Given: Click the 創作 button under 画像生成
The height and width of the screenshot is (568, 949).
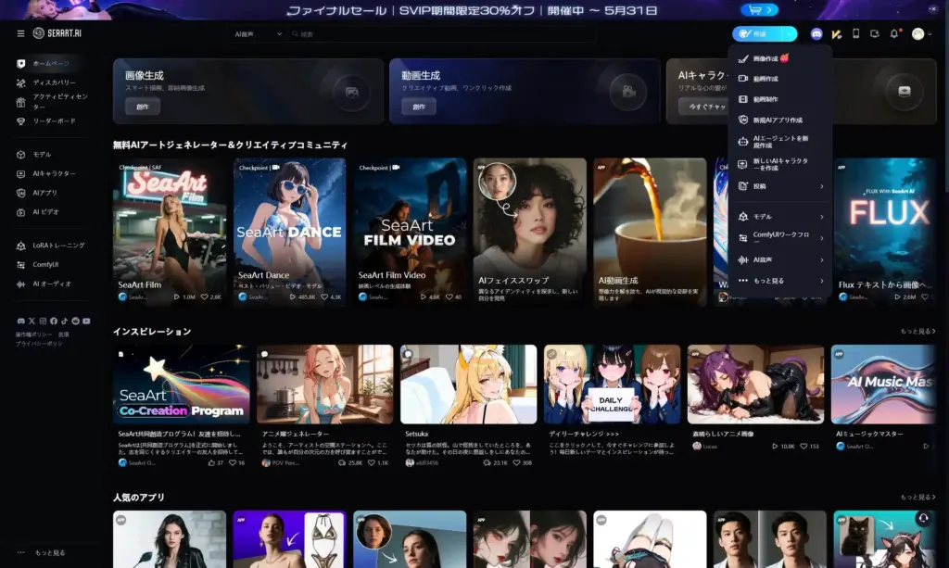Looking at the screenshot, I should click(x=143, y=107).
